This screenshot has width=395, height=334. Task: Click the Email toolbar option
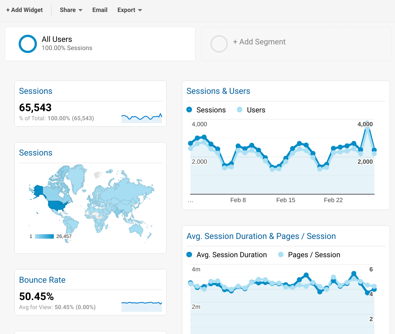(100, 10)
